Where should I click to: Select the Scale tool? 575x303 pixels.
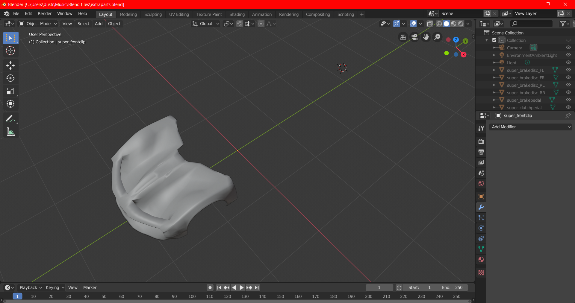(x=10, y=91)
